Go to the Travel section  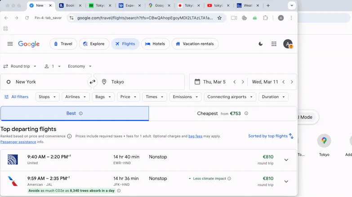[63, 44]
